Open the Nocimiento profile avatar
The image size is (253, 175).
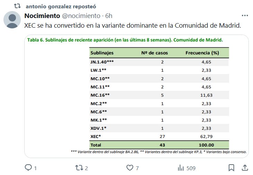click(x=12, y=19)
